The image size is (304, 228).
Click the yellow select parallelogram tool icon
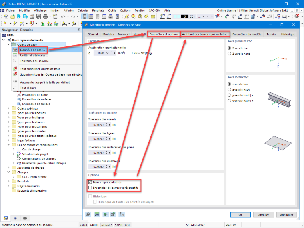coord(127,16)
